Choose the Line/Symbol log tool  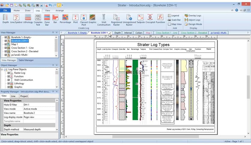tap(16, 19)
